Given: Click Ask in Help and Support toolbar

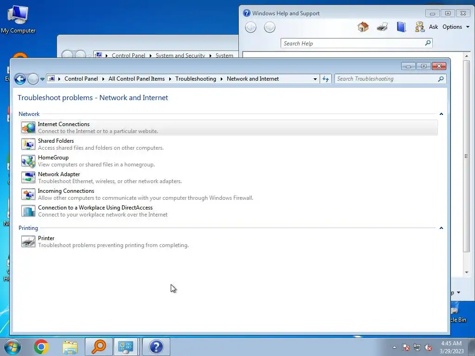Looking at the screenshot, I should [433, 27].
